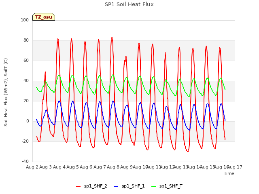This screenshot has width=259, height=194.
Task: Select the sp1_SHF_1 legend label
Action: [133, 186]
